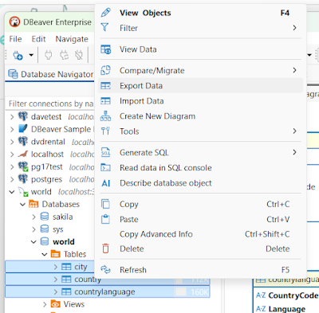Click the Filter connections by name field

pyautogui.click(x=50, y=104)
